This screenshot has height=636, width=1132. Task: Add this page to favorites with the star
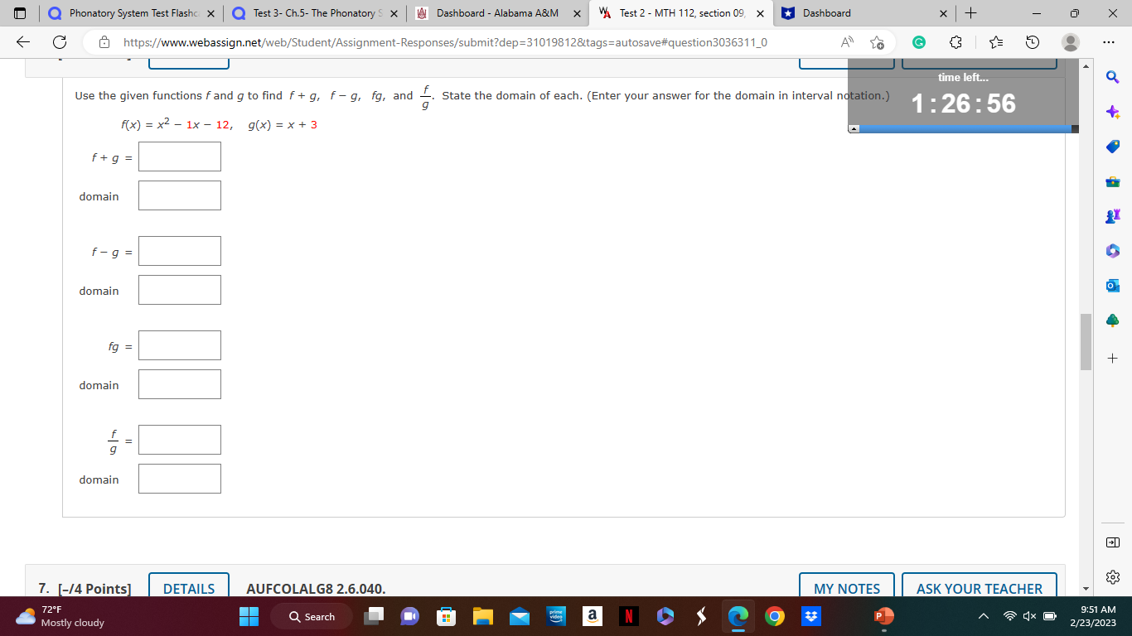pos(878,42)
